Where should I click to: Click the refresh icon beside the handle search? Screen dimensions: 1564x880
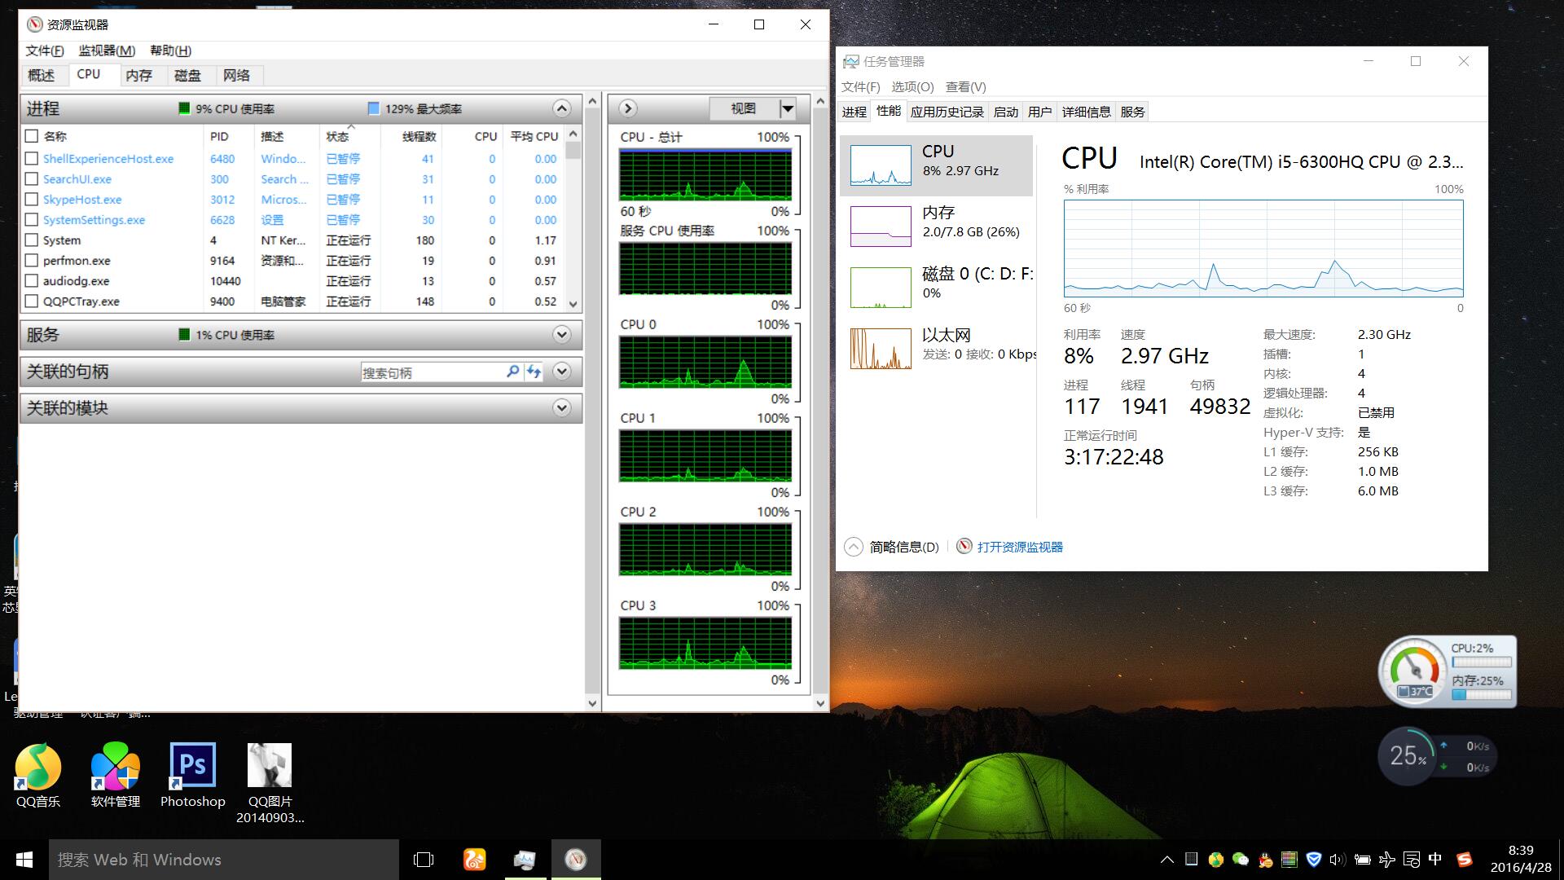point(534,372)
